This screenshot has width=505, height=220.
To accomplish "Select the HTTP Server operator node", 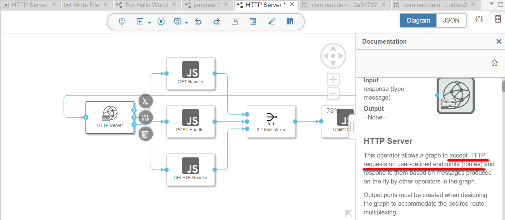I will 110,117.
